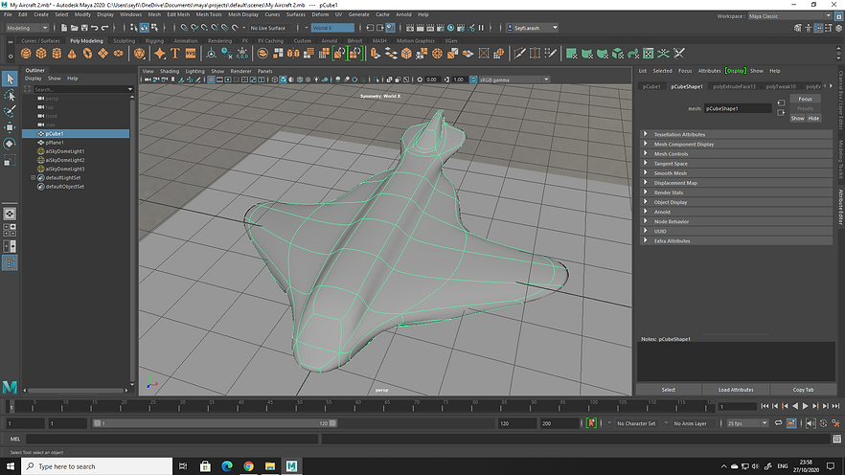Click the Load Attributes button

pyautogui.click(x=736, y=390)
